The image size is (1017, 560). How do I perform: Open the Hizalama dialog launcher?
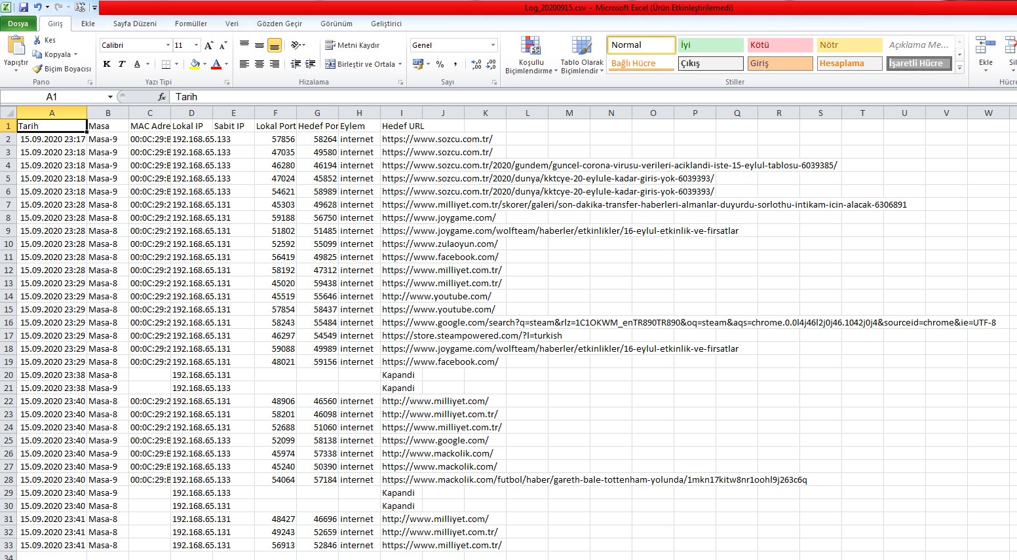coord(400,83)
